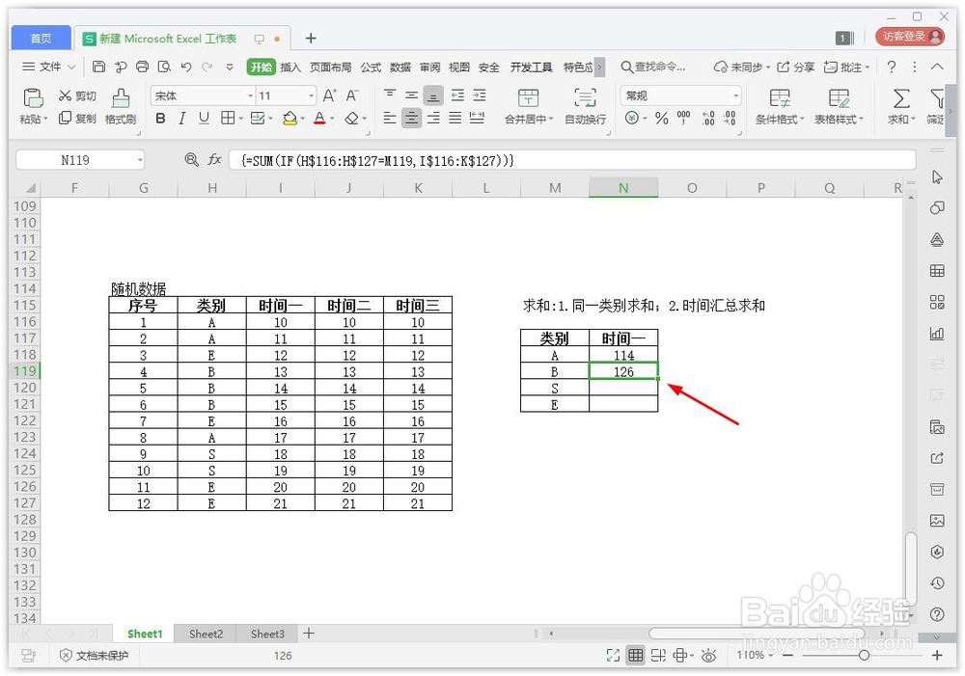Click the not synced (未同步) button

pos(742,67)
